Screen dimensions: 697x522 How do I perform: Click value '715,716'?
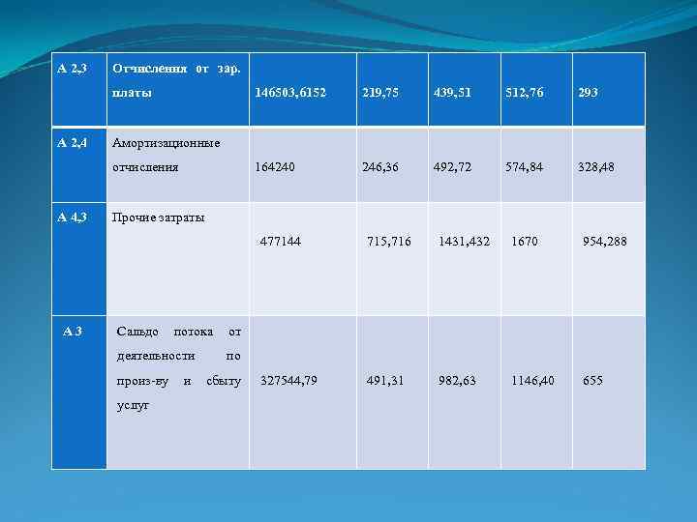389,241
